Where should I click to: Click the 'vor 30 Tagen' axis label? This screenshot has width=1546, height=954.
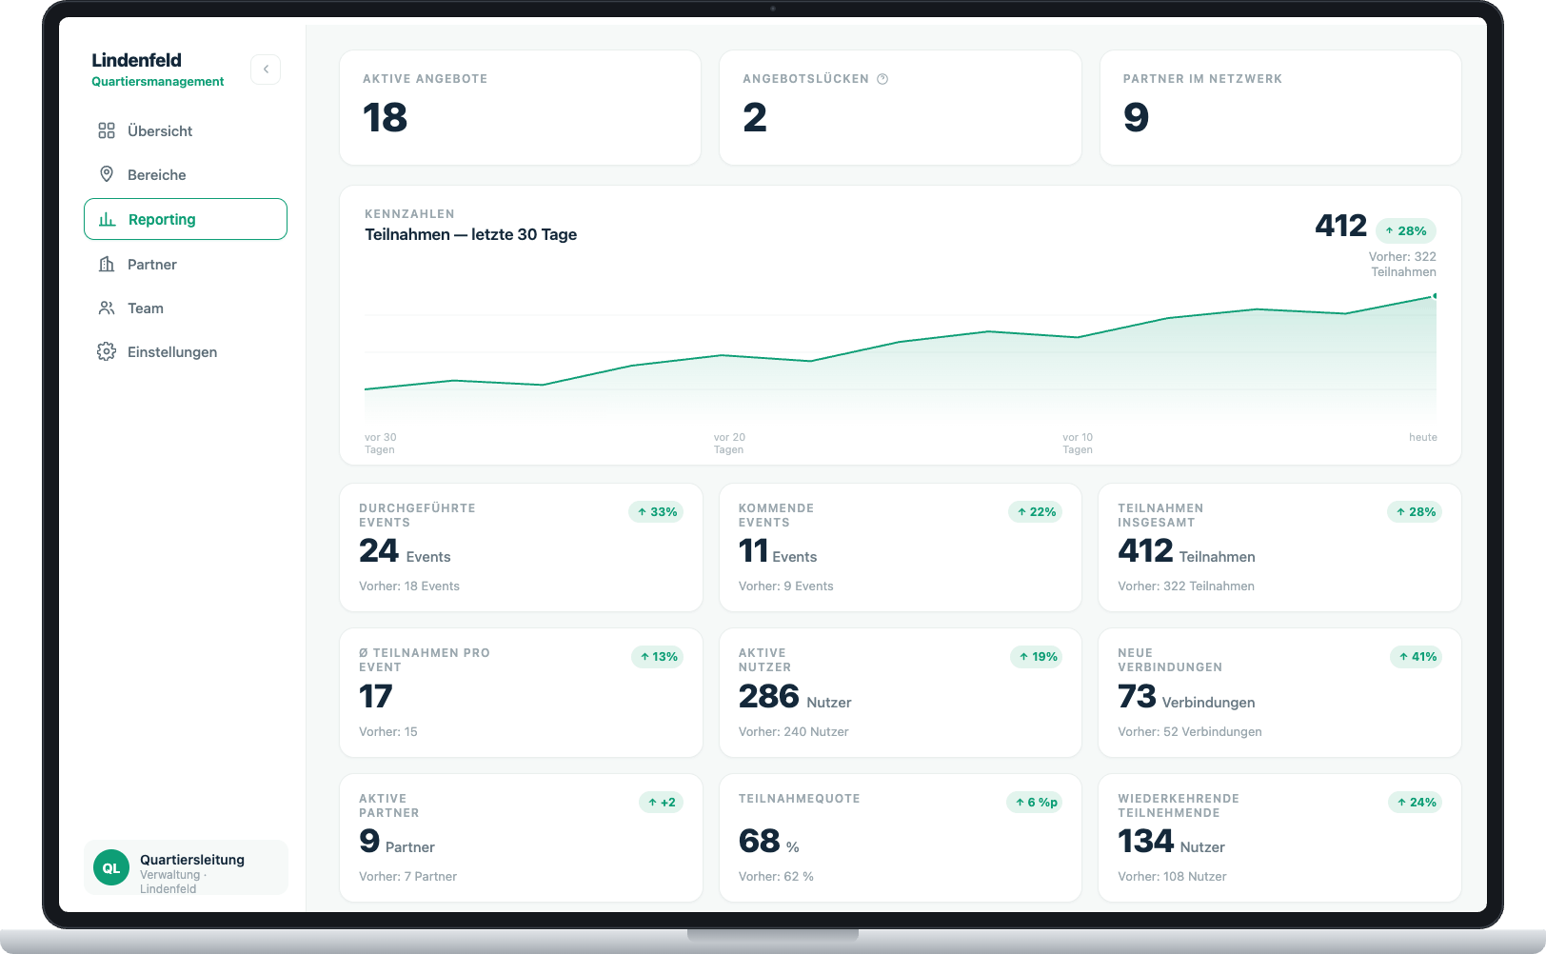(x=381, y=443)
